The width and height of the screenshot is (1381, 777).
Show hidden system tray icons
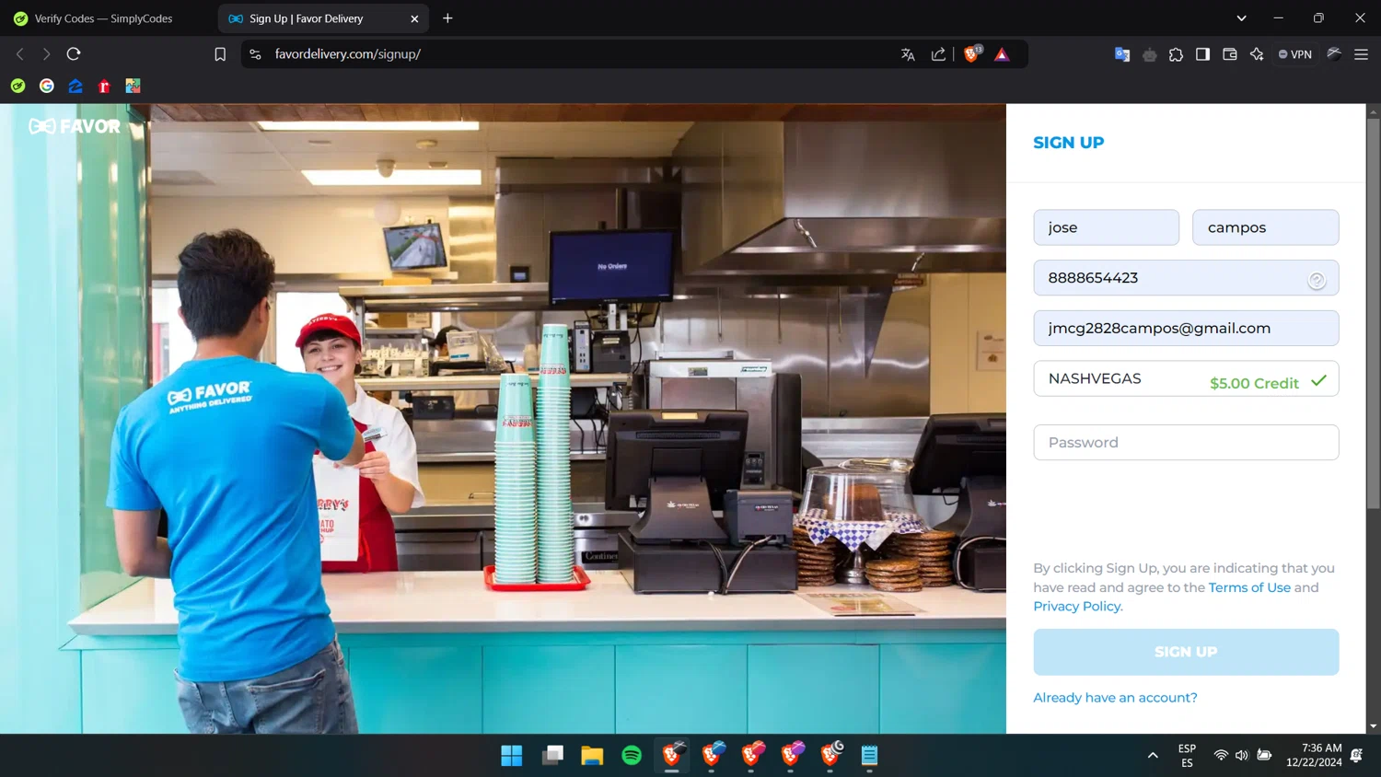coord(1153,756)
